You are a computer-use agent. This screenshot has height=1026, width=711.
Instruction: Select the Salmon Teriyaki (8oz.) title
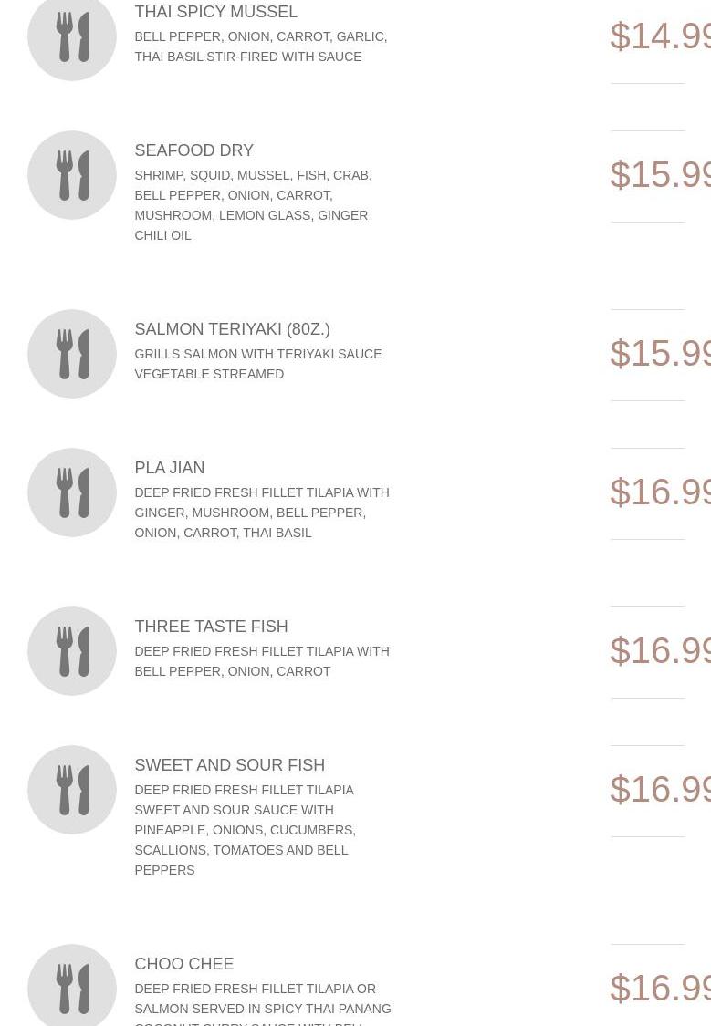[x=232, y=329]
